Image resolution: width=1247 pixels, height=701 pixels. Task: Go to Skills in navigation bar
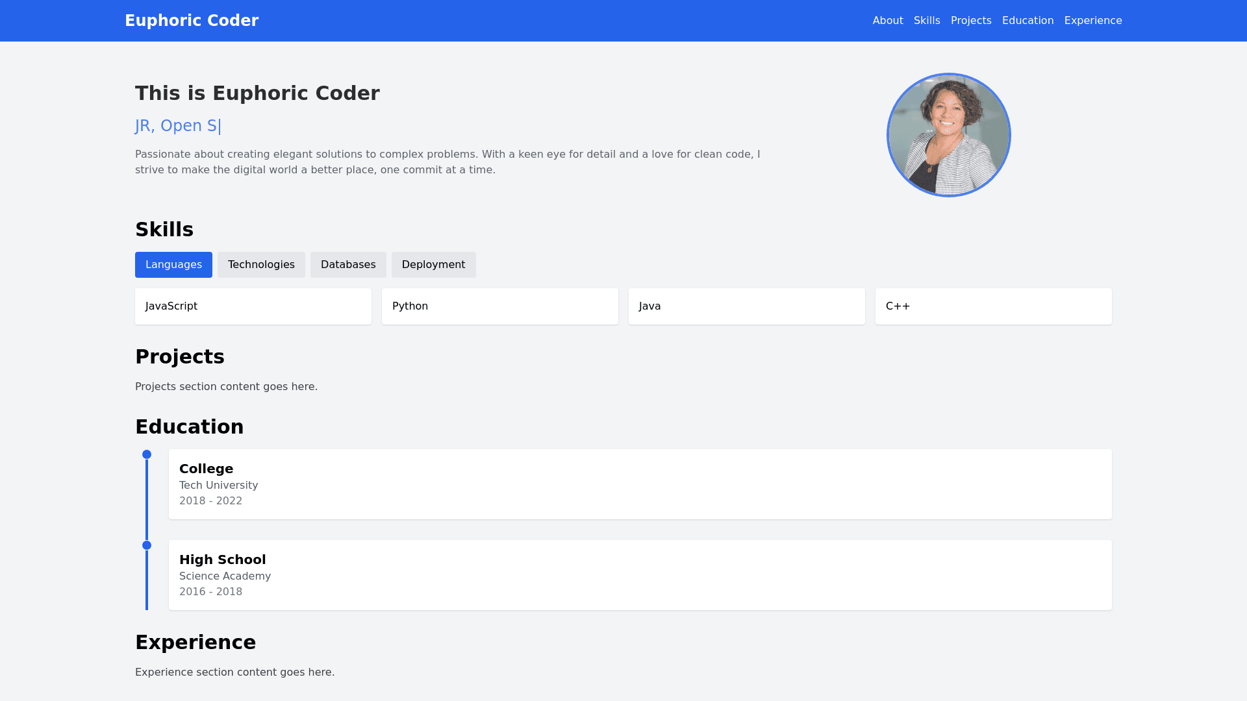[x=926, y=21]
